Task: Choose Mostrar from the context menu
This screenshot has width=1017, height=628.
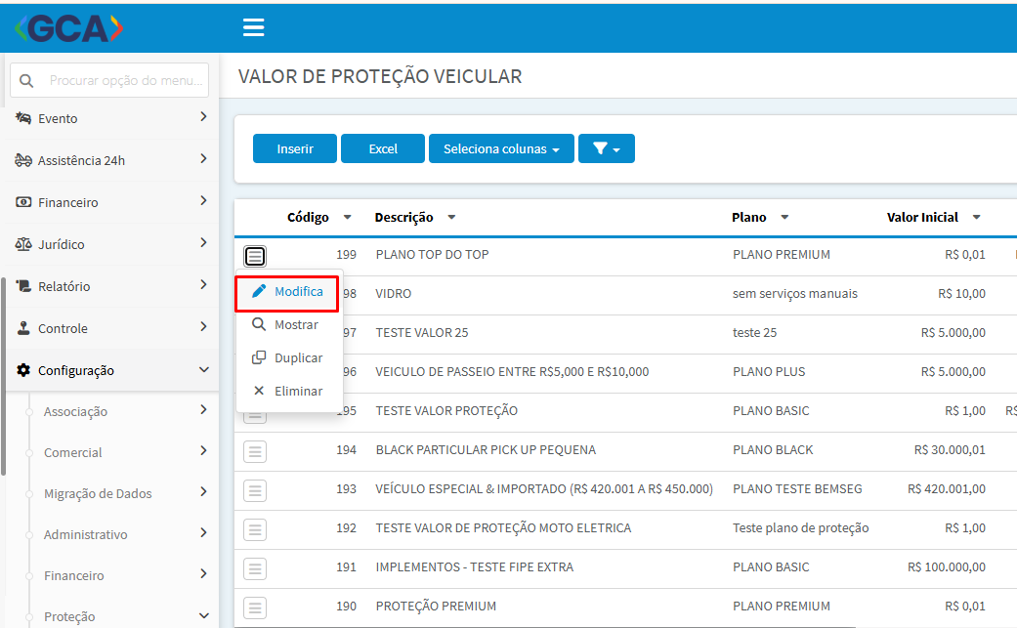Action: (289, 324)
